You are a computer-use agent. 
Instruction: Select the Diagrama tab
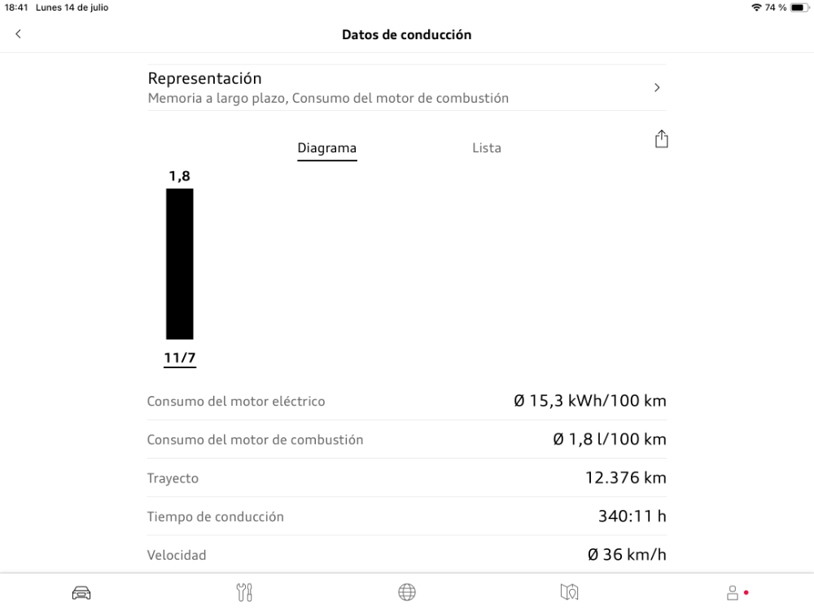327,148
